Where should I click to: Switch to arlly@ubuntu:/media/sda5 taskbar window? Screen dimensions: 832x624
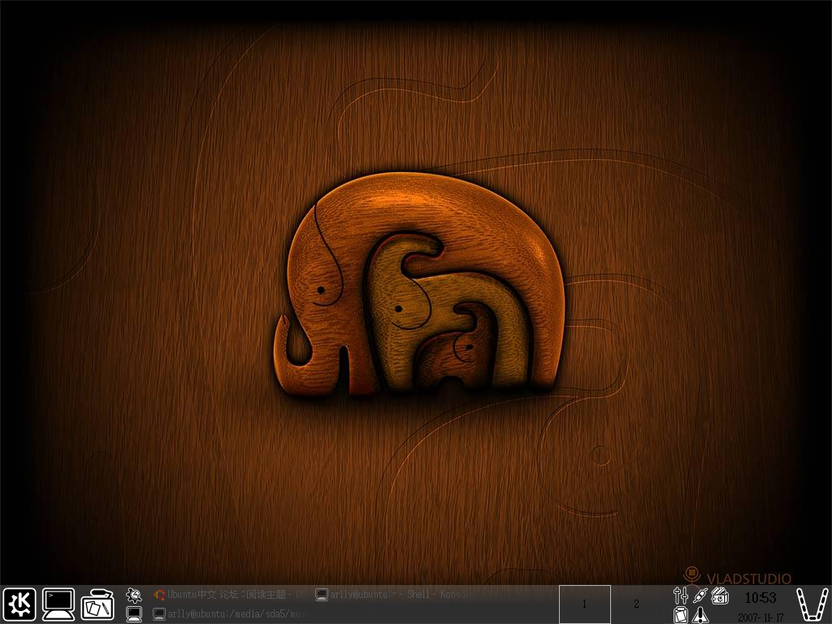230,614
